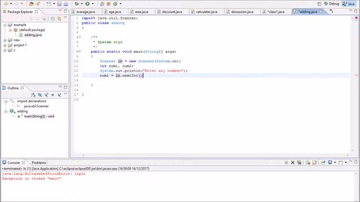This screenshot has height=202, width=360.
Task: Collapse the adding class in Outline
Action: [6, 111]
